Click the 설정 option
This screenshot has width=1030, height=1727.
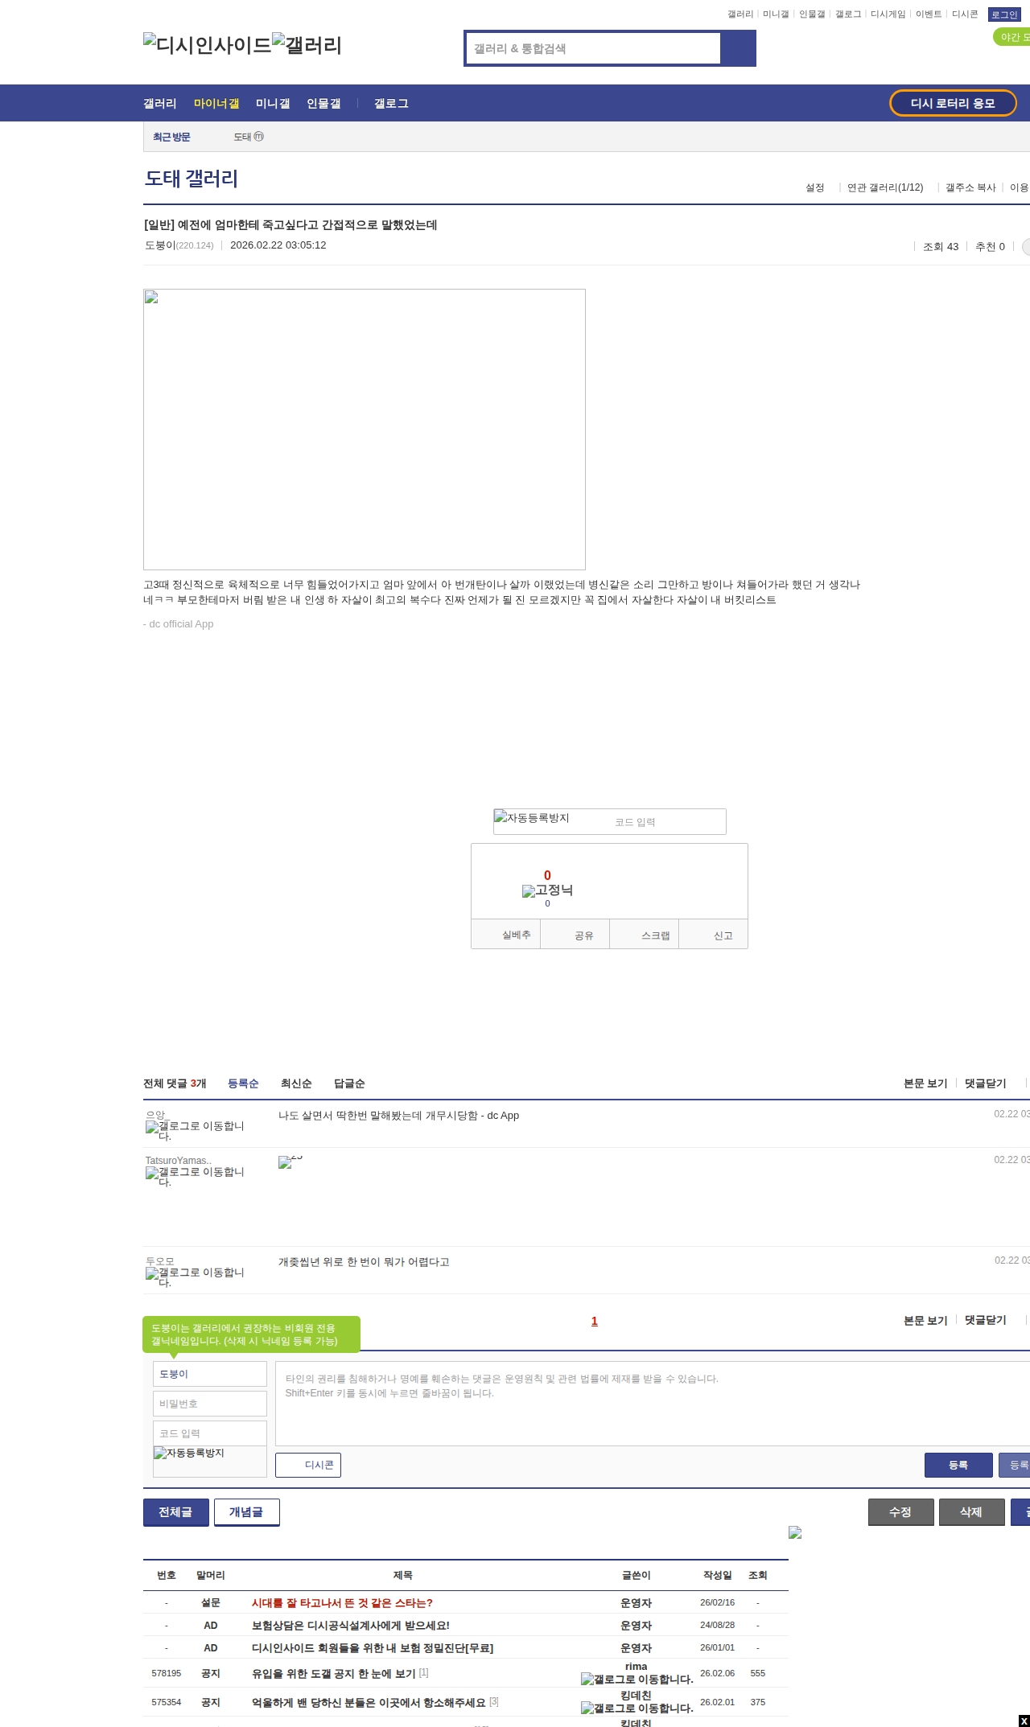click(x=815, y=187)
